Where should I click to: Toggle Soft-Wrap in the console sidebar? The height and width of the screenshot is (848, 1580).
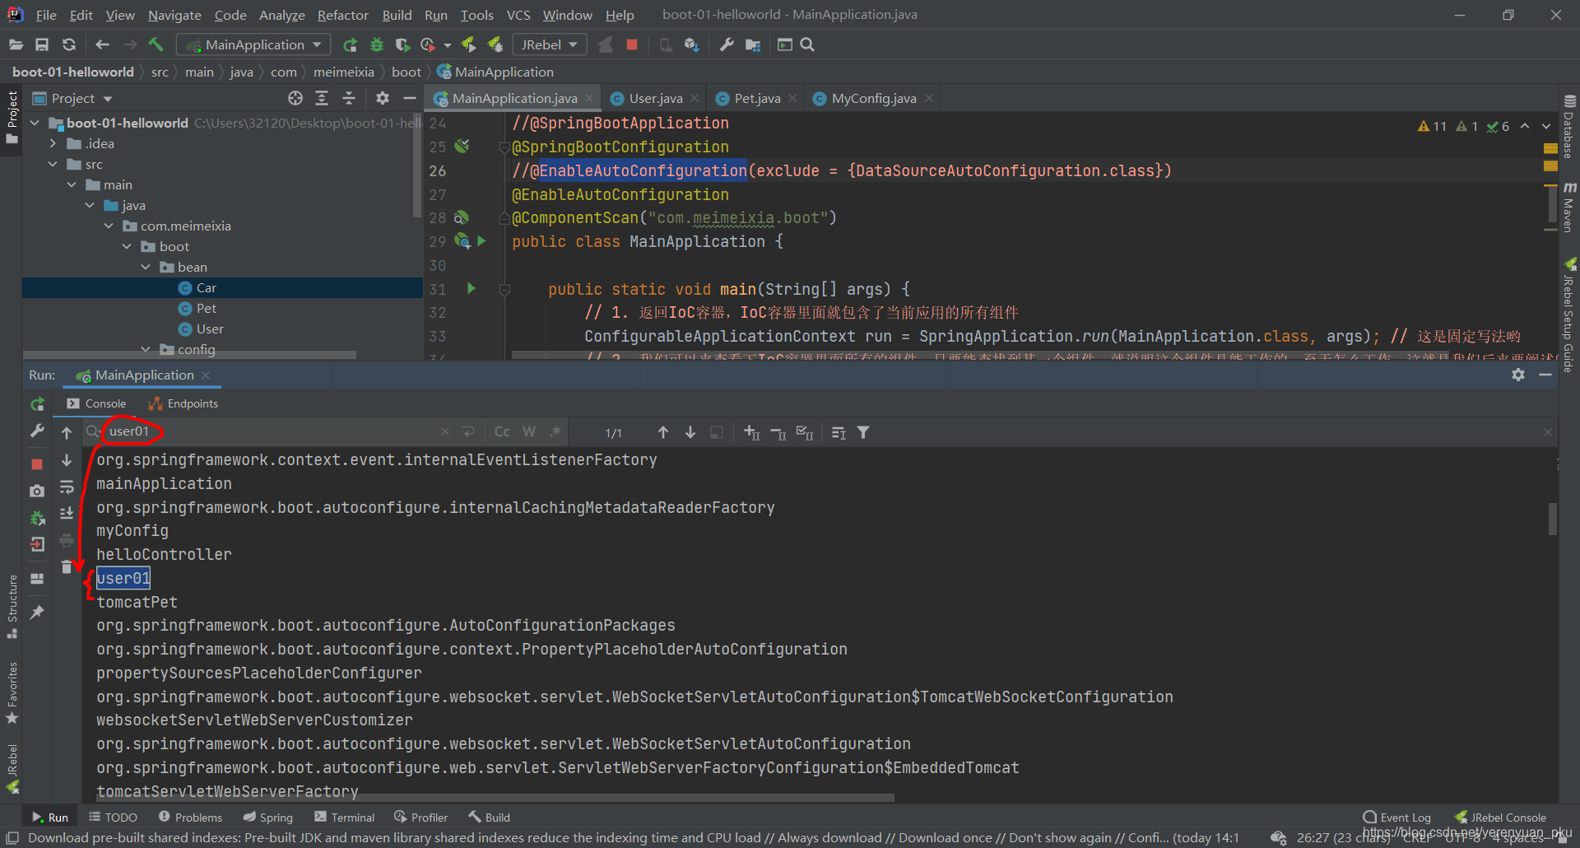click(67, 487)
